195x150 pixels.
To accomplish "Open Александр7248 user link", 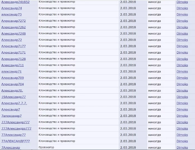I will point(13,34).
